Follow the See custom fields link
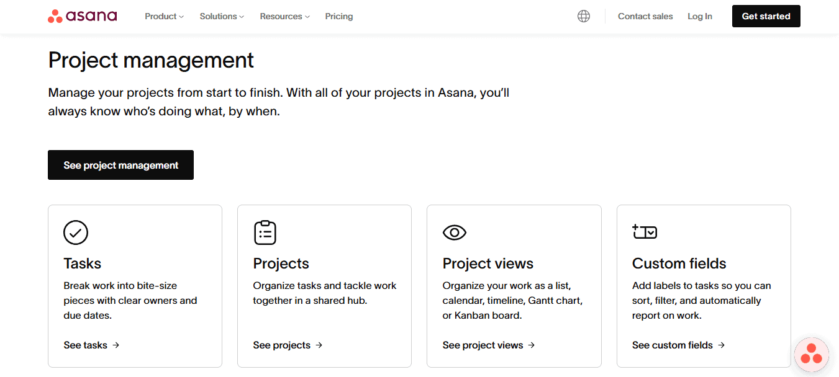This screenshot has height=377, width=839. 679,345
